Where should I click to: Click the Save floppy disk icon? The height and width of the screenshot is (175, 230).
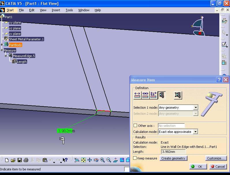(x=20, y=160)
